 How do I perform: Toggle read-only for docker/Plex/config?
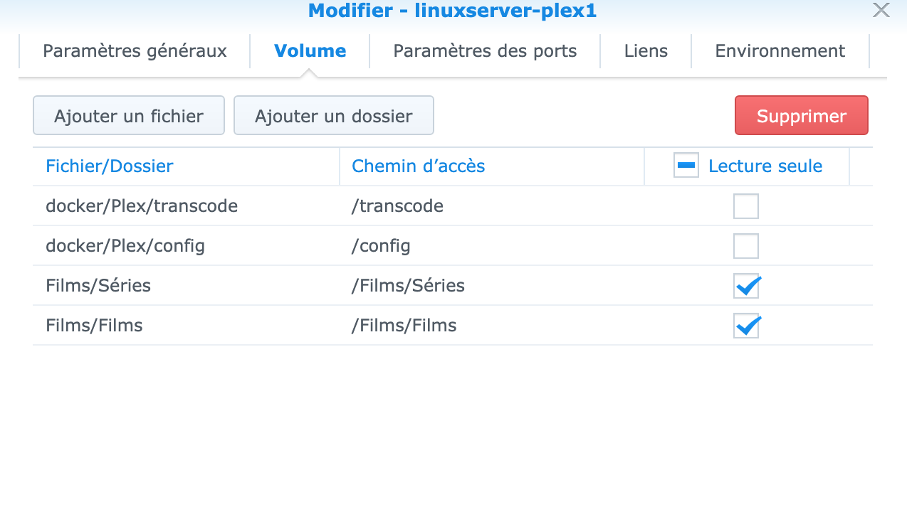(746, 246)
